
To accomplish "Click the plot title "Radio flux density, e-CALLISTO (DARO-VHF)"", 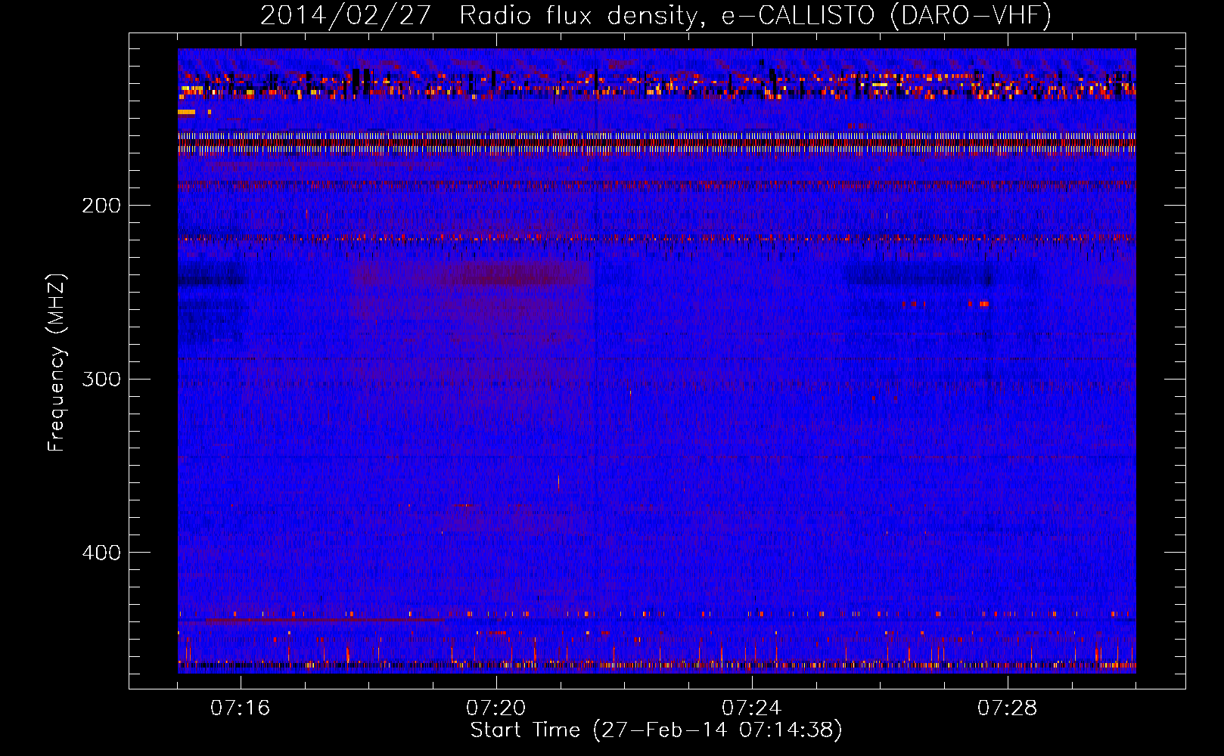I will pos(755,16).
